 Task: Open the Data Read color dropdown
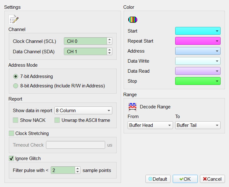[198, 71]
